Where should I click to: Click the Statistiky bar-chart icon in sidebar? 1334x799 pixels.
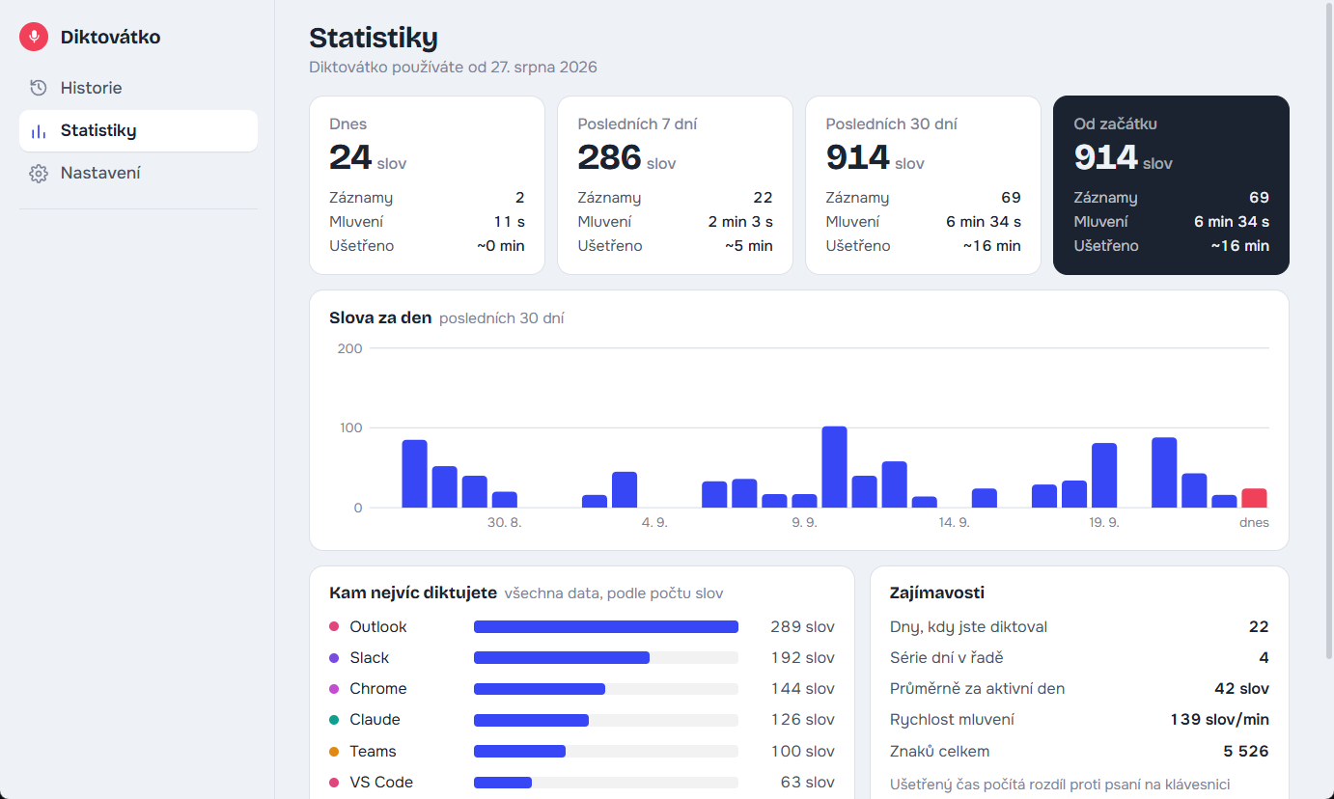[39, 130]
